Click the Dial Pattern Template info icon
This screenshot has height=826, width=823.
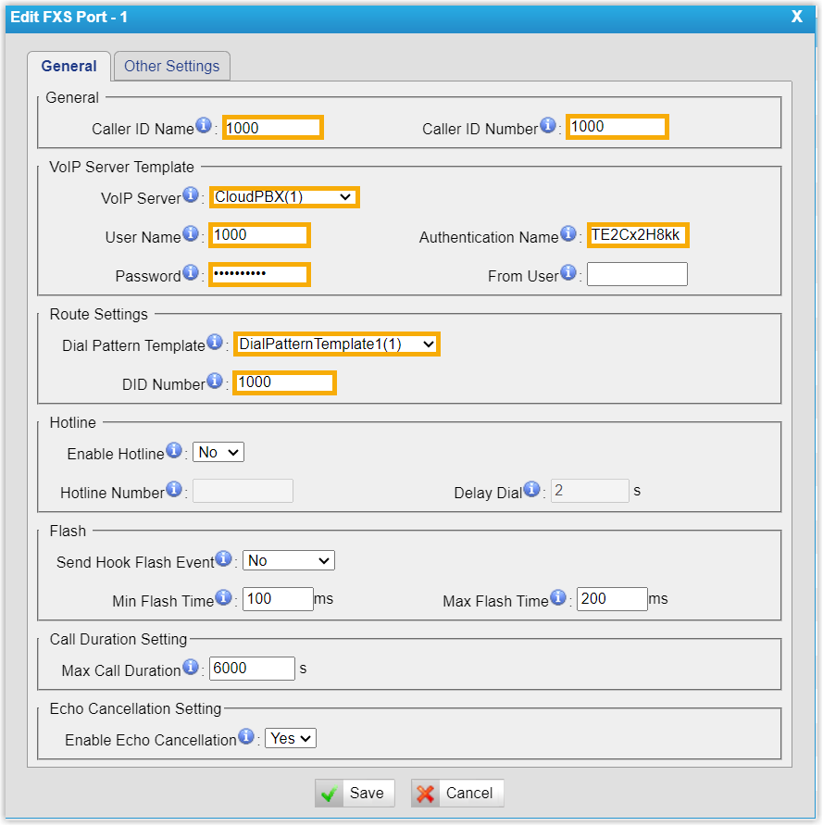pos(215,343)
